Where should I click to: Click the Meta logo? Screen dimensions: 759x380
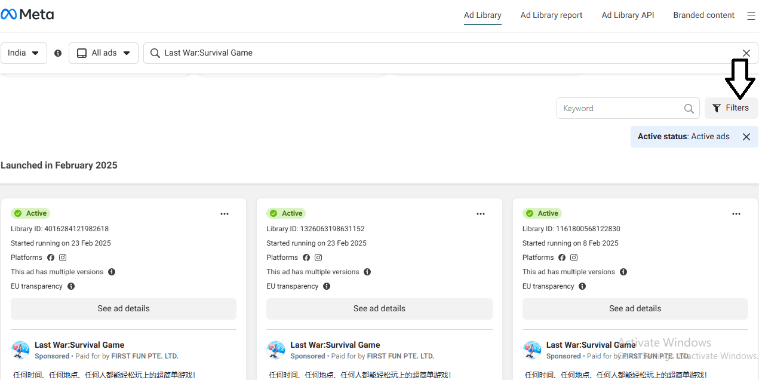(x=27, y=15)
